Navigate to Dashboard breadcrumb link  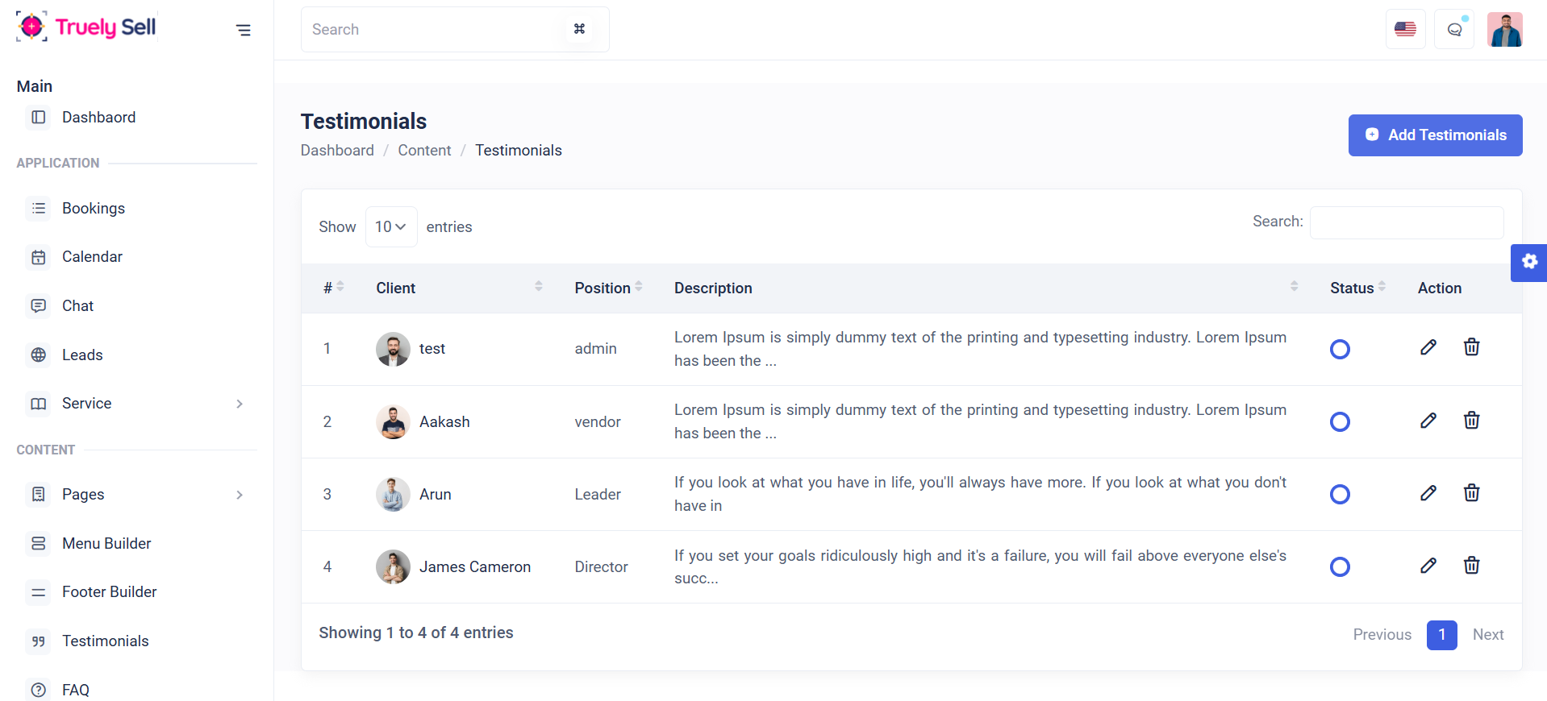pos(337,151)
